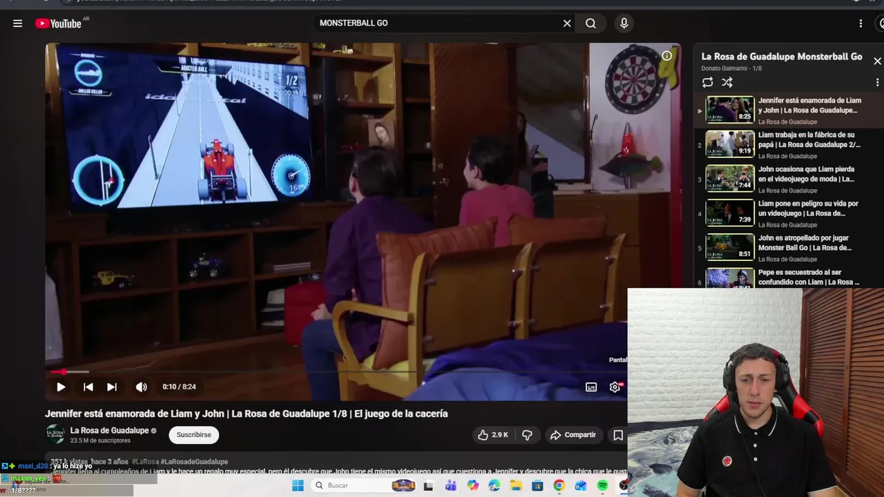
Task: Like the video showing 2.9 K
Action: pos(493,435)
